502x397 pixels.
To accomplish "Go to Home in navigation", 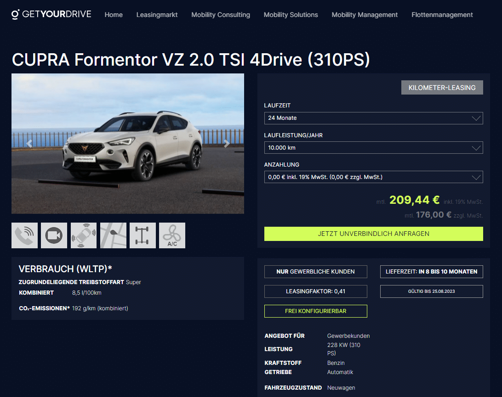I will pos(114,15).
